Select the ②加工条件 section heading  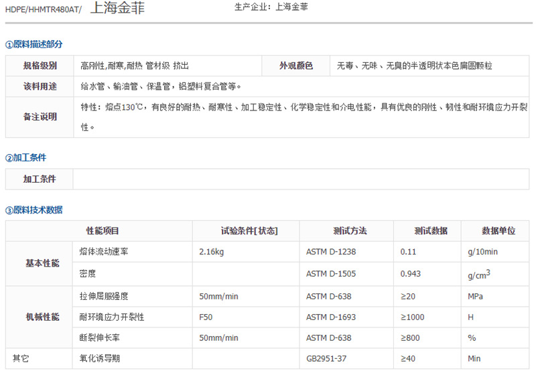(25, 158)
